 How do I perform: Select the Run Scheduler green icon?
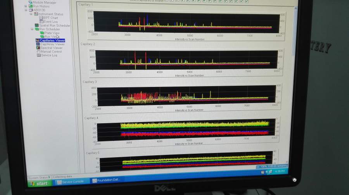pyautogui.click(x=37, y=29)
